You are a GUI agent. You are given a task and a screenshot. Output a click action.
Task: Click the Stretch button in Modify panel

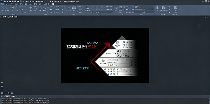click(50, 7)
